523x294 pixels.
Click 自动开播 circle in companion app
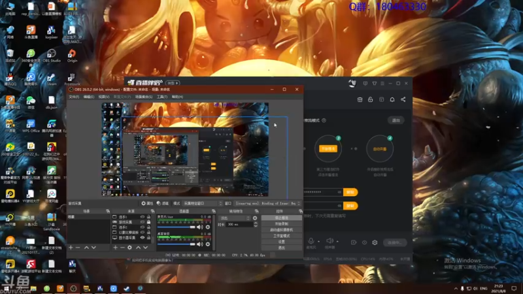coord(380,149)
